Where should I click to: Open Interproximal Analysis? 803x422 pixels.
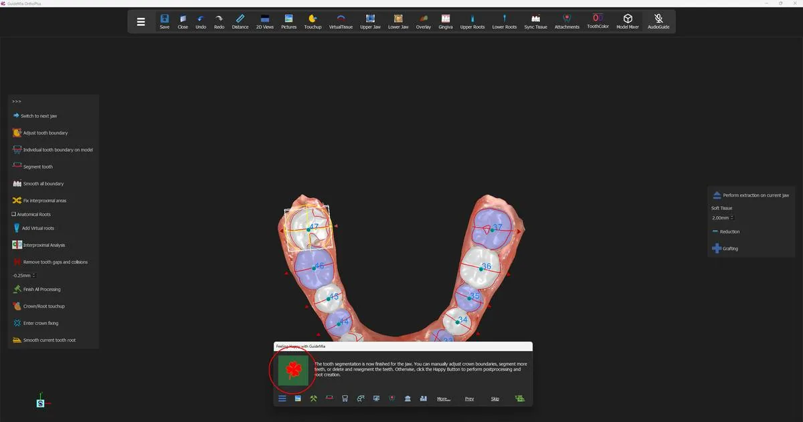(x=39, y=245)
